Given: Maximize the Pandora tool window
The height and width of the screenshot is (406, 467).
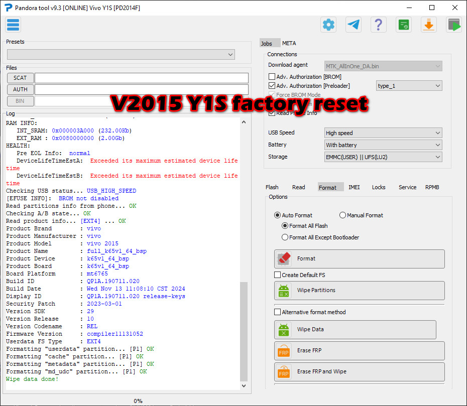Looking at the screenshot, I should click(432, 8).
